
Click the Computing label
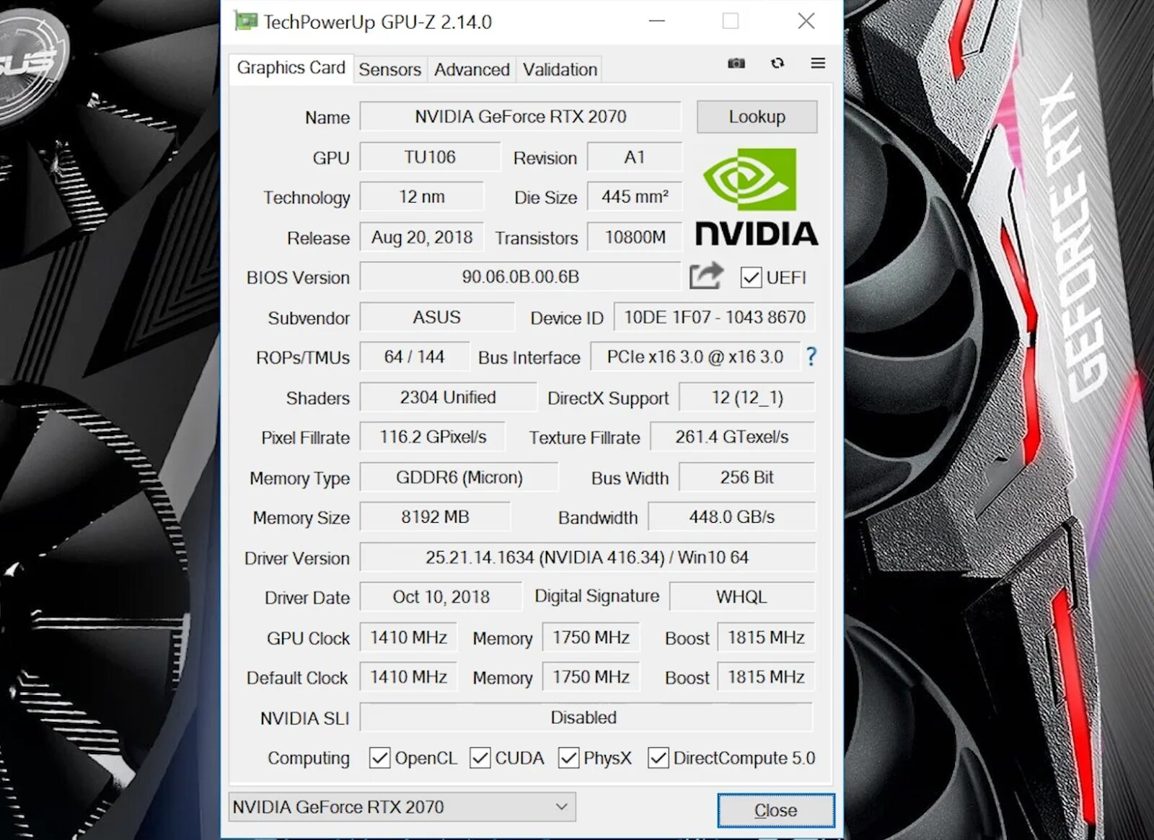tap(309, 759)
